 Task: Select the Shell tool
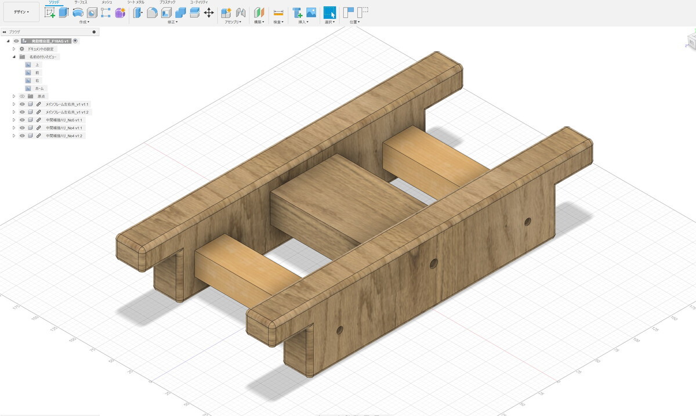coord(166,13)
